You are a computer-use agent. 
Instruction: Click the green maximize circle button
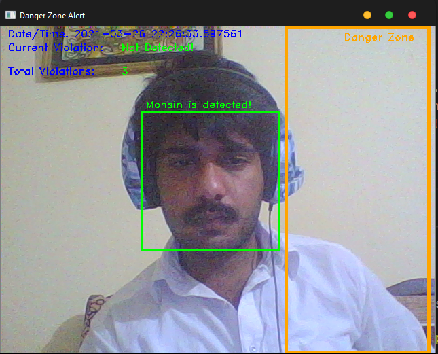tap(389, 15)
